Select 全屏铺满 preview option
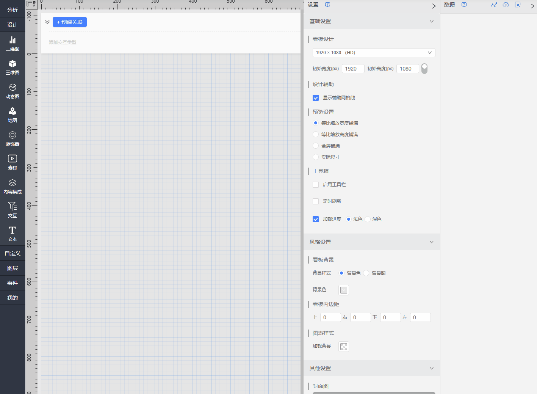This screenshot has width=537, height=394. point(316,146)
